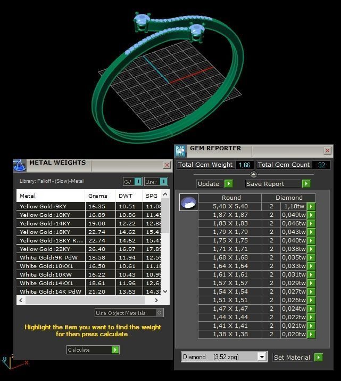The image size is (341, 381).
Task: Click green arrow on 1,83 X 1,83 row
Action: pyautogui.click(x=311, y=224)
